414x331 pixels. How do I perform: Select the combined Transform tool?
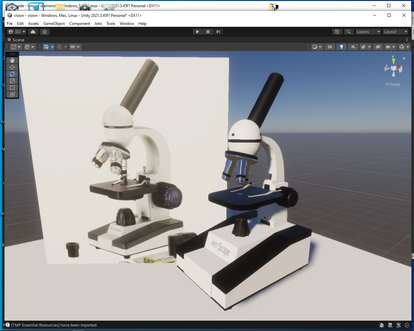[12, 94]
